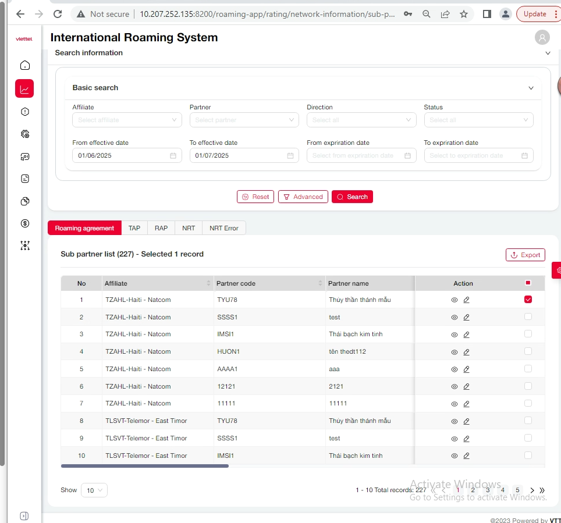Toggle the select-all checkbox in table header
This screenshot has width=561, height=523.
528,283
